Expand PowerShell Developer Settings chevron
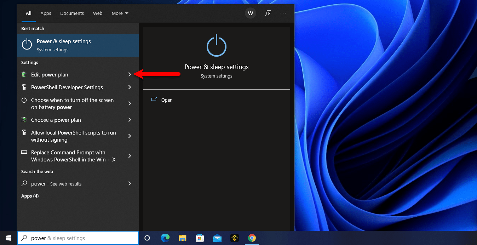477x245 pixels. coord(130,87)
